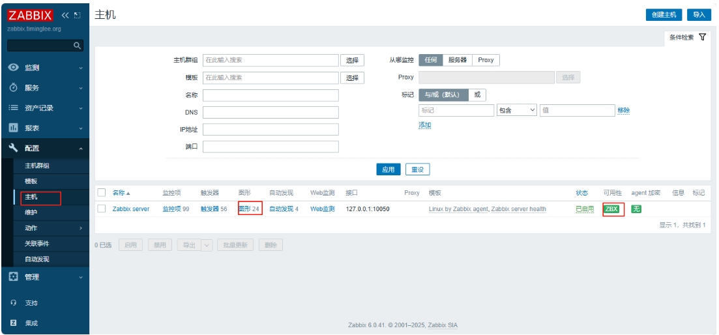
Task: Sort by 名称 column header
Action: pyautogui.click(x=121, y=193)
